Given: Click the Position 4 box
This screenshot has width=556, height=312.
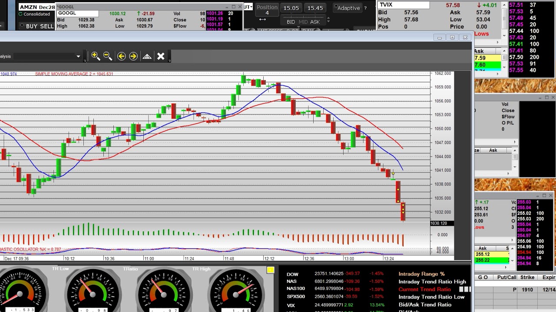Looking at the screenshot, I should coord(267,10).
